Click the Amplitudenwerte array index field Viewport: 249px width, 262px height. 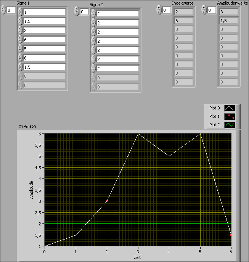click(x=212, y=10)
